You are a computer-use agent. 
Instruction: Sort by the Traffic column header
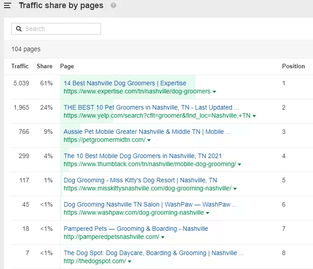click(x=20, y=66)
